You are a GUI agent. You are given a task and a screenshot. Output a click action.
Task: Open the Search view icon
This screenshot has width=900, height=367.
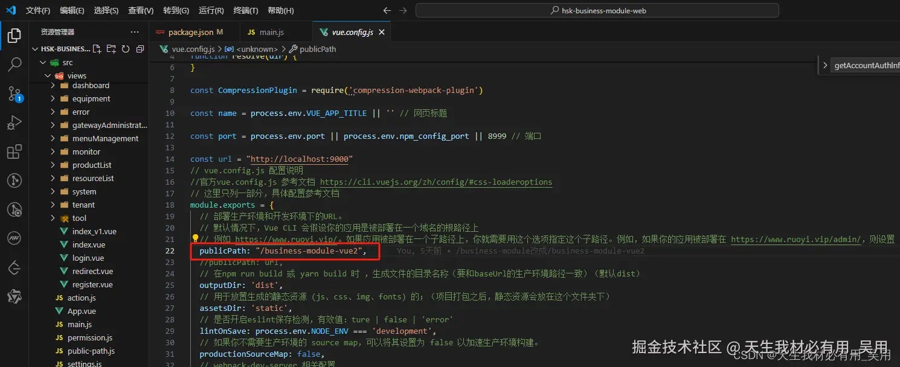(x=14, y=65)
